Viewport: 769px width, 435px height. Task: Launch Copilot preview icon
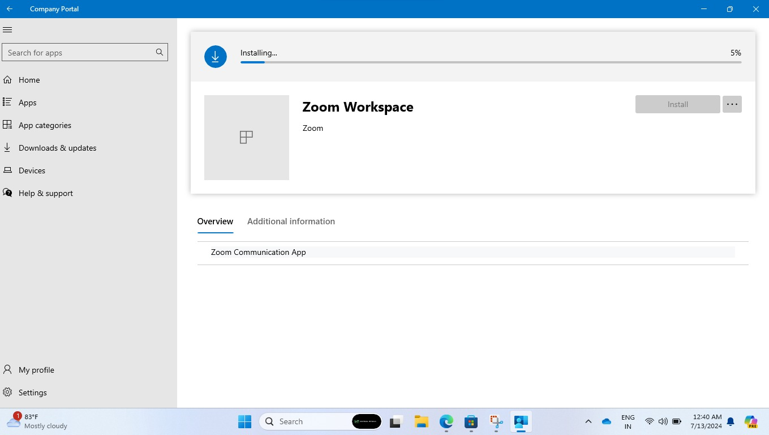[x=751, y=421]
